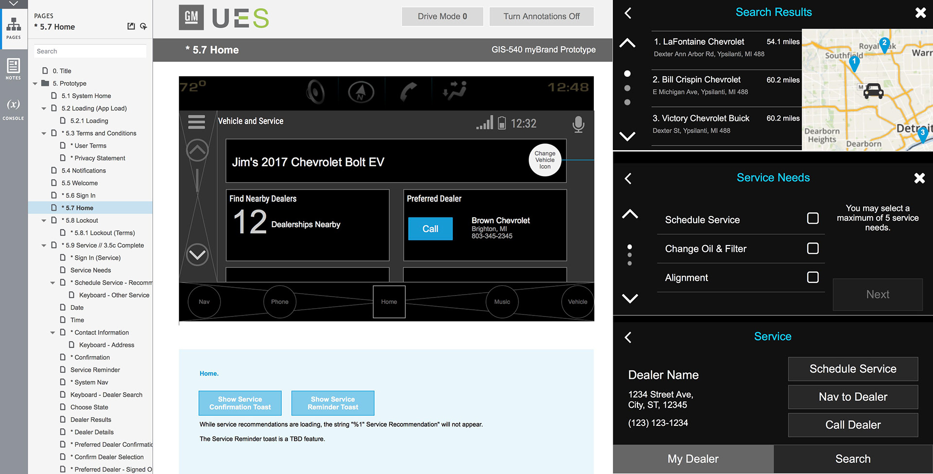Viewport: 933px width, 474px height.
Task: Check the Schedule Service checkbox
Action: point(812,218)
